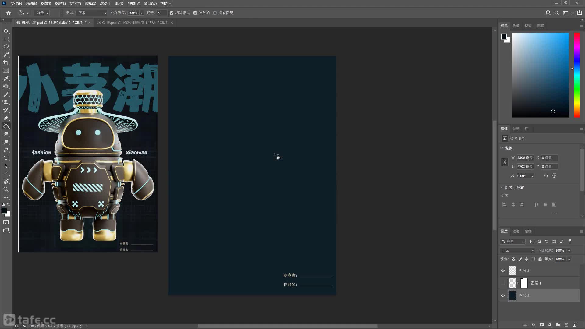
Task: Select the Smudge tool
Action: [x=6, y=134]
